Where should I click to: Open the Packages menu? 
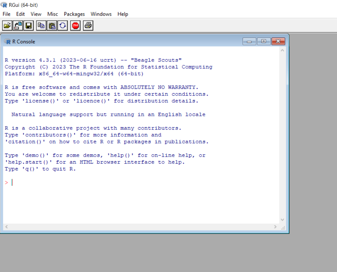74,14
